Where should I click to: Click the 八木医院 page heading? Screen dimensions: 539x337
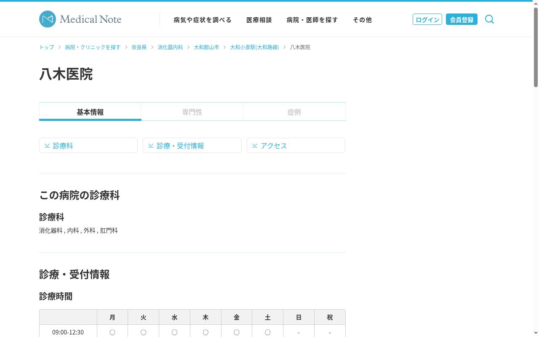(x=66, y=74)
